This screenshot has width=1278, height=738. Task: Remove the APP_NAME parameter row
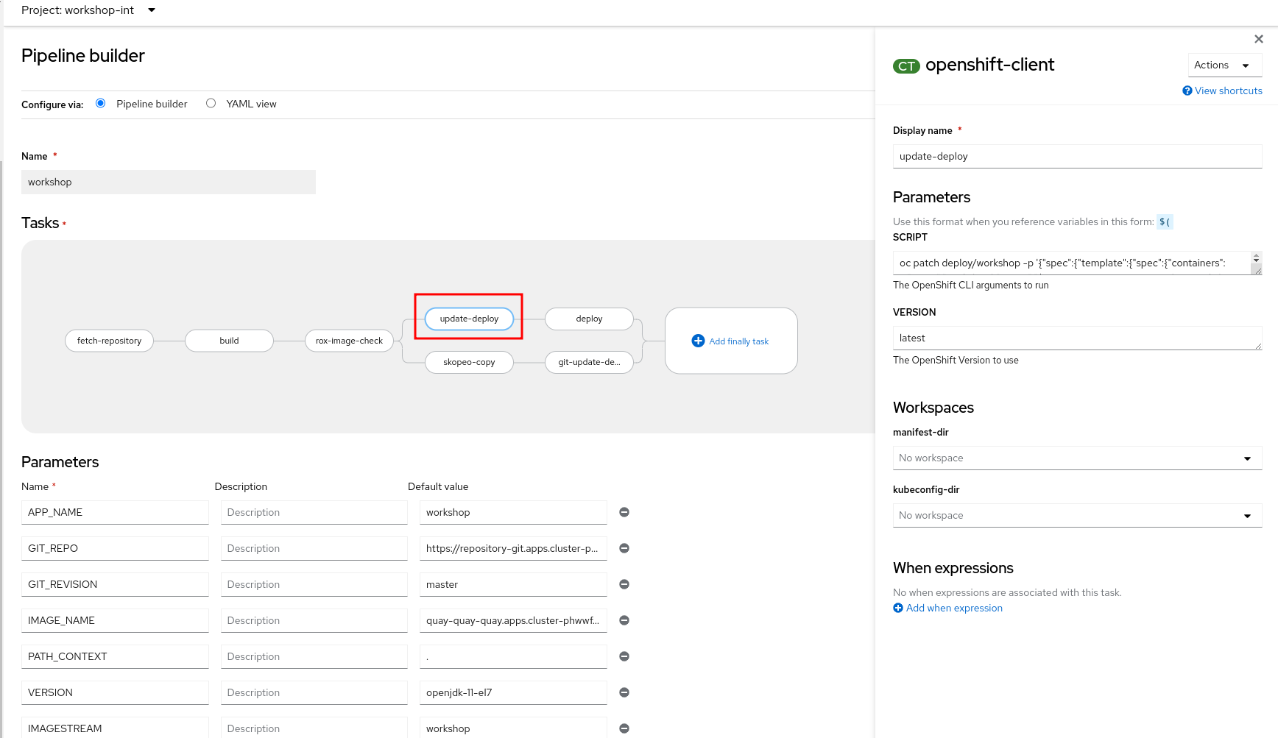(x=624, y=512)
